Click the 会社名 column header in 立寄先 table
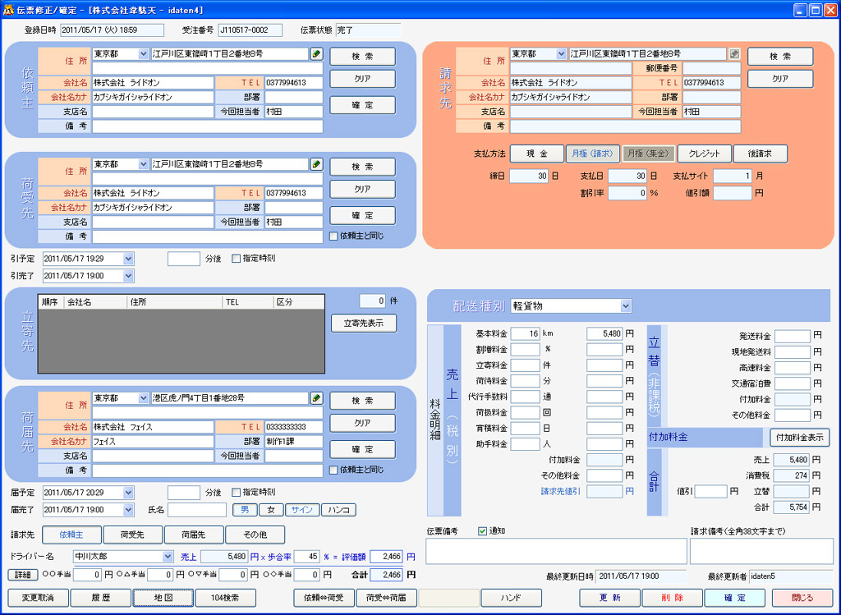The height and width of the screenshot is (615, 841). coord(95,302)
